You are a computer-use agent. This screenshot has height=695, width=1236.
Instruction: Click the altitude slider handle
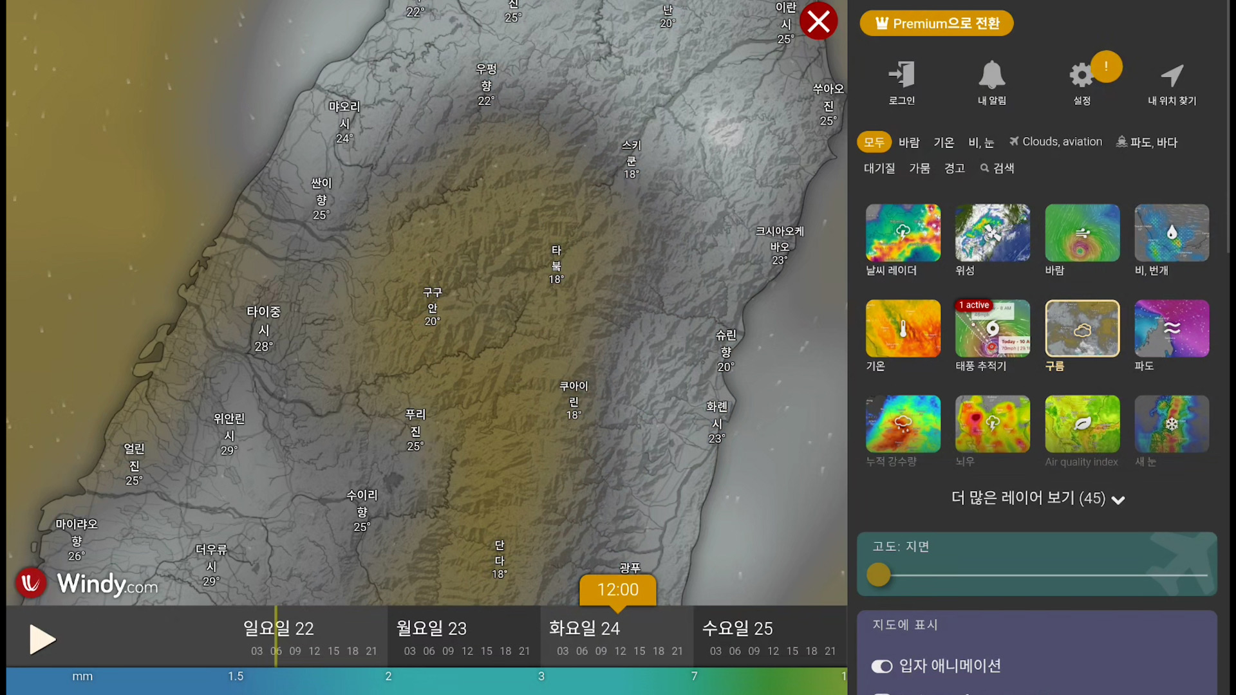[878, 575]
